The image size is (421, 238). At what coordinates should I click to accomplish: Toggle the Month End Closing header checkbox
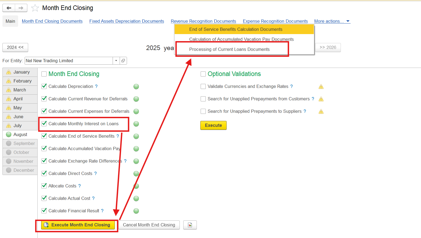(44, 74)
